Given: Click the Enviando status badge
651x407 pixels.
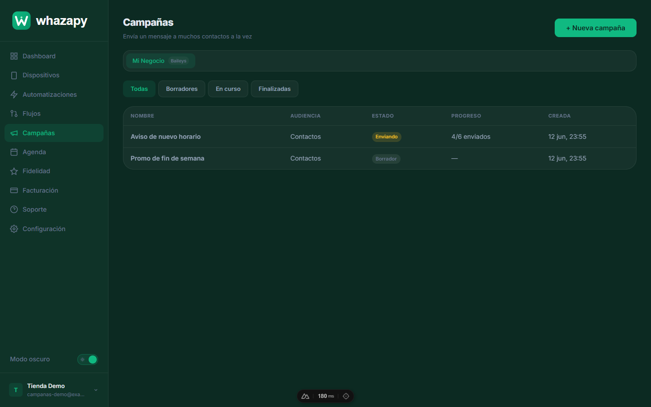Looking at the screenshot, I should pyautogui.click(x=387, y=137).
